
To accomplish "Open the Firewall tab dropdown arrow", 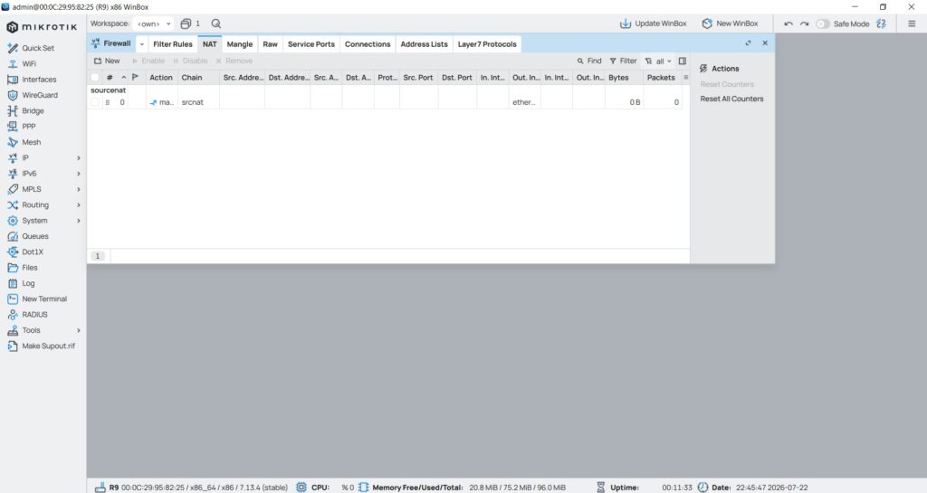I will point(142,44).
